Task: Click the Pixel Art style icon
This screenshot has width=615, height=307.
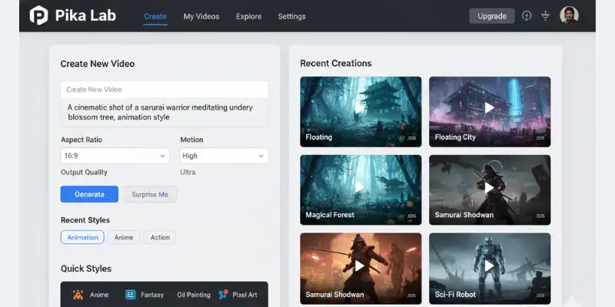Action: point(224,295)
